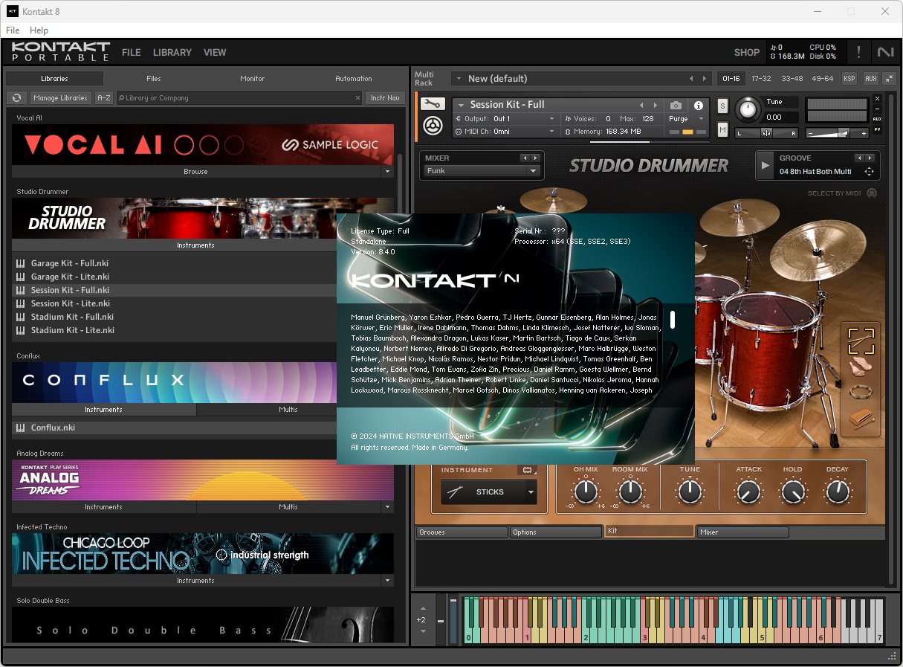Open the VIEW header menu

(x=215, y=53)
